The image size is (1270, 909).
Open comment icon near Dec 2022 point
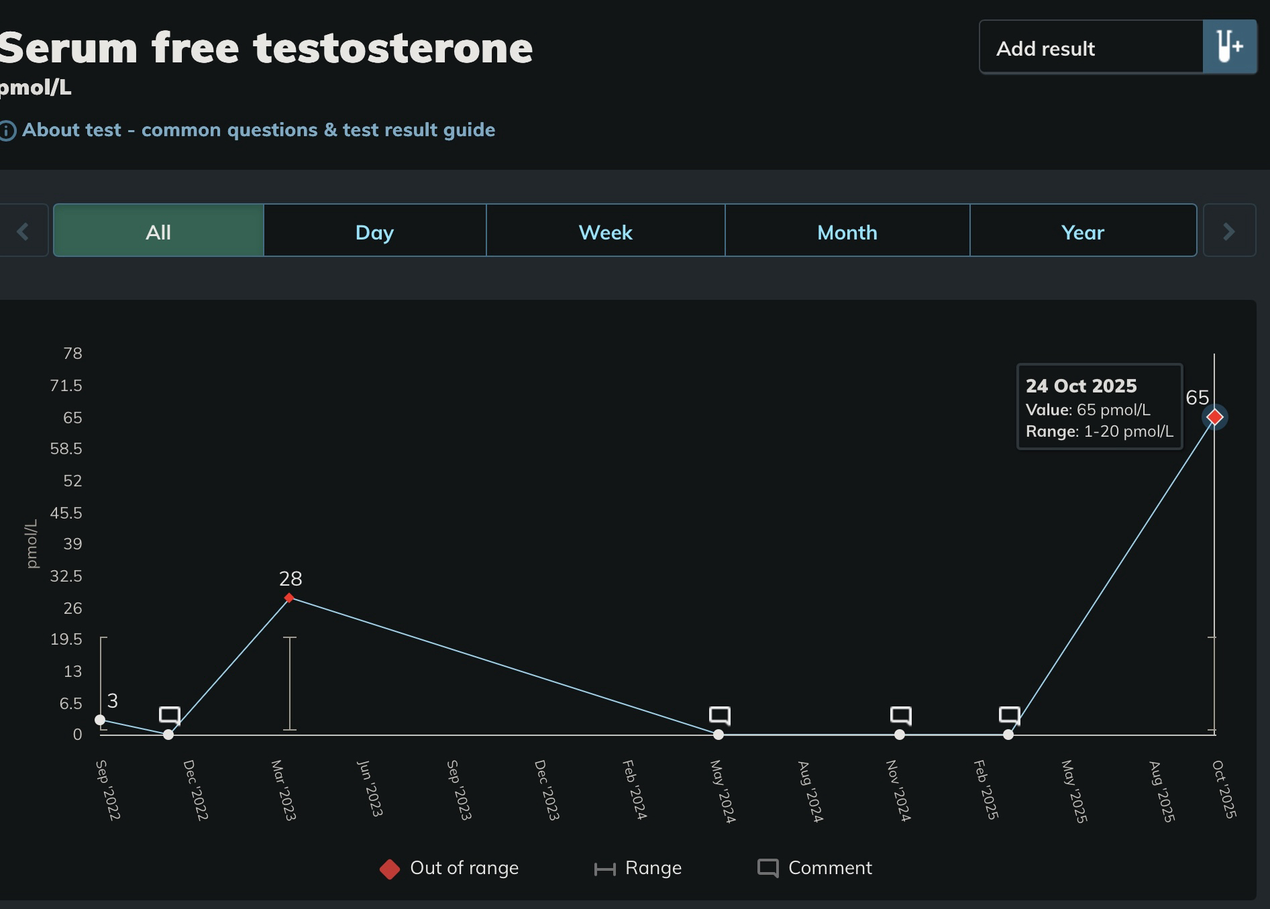tap(170, 715)
